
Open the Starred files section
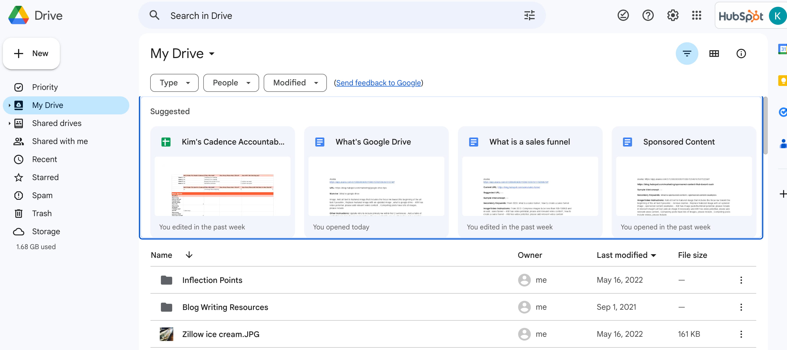pyautogui.click(x=45, y=177)
